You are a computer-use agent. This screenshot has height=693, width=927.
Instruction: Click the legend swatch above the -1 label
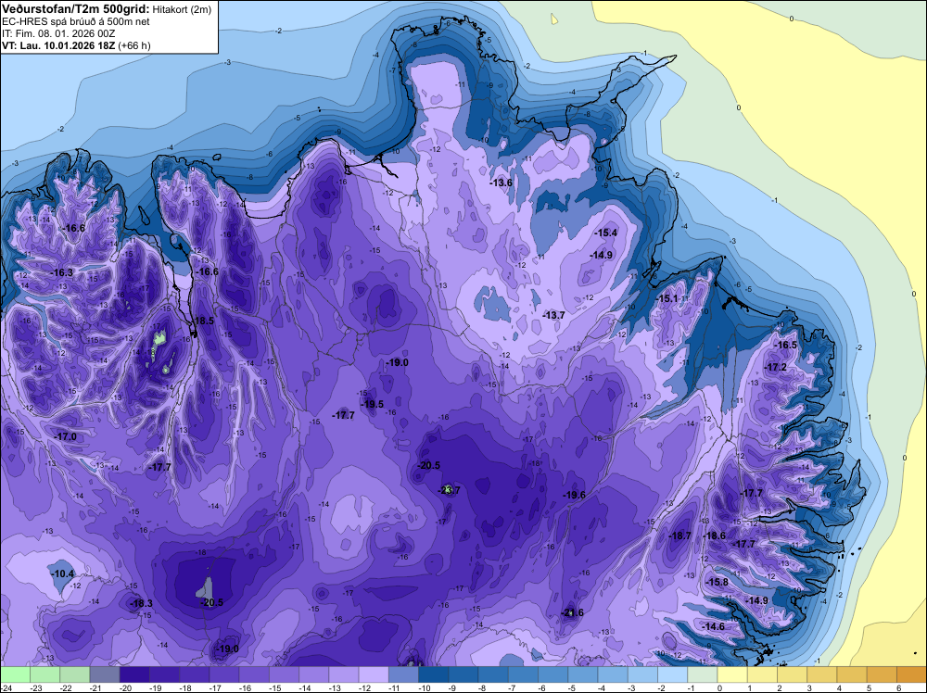tap(703, 674)
